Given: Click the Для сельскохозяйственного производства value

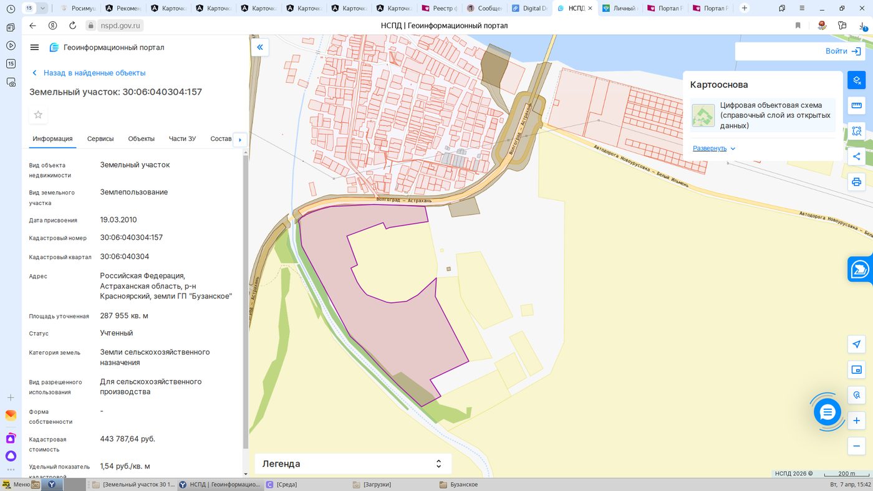Looking at the screenshot, I should point(151,386).
